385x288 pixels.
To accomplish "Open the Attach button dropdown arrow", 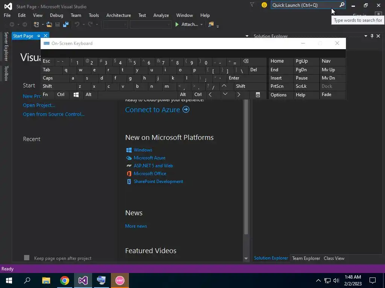I will click(x=202, y=24).
